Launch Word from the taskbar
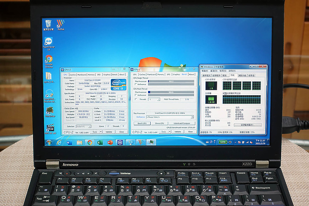 tap(69, 142)
